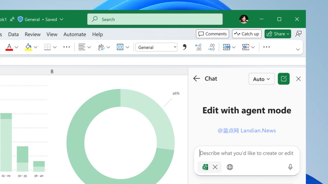The image size is (328, 184).
Task: Expand the ribbon collapse chevron
Action: coord(298,50)
